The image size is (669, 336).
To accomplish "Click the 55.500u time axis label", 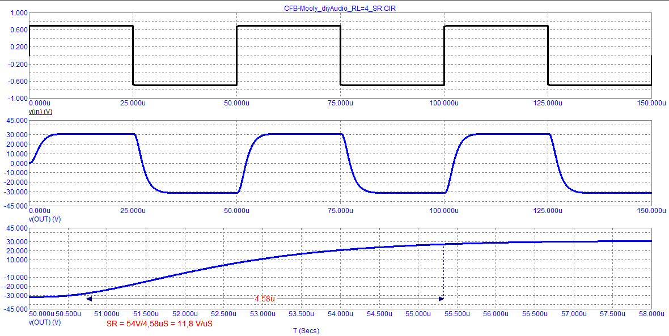I will tap(457, 314).
